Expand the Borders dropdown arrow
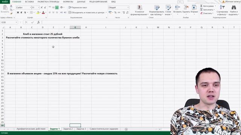The image size is (241, 135). pyautogui.click(x=34, y=12)
